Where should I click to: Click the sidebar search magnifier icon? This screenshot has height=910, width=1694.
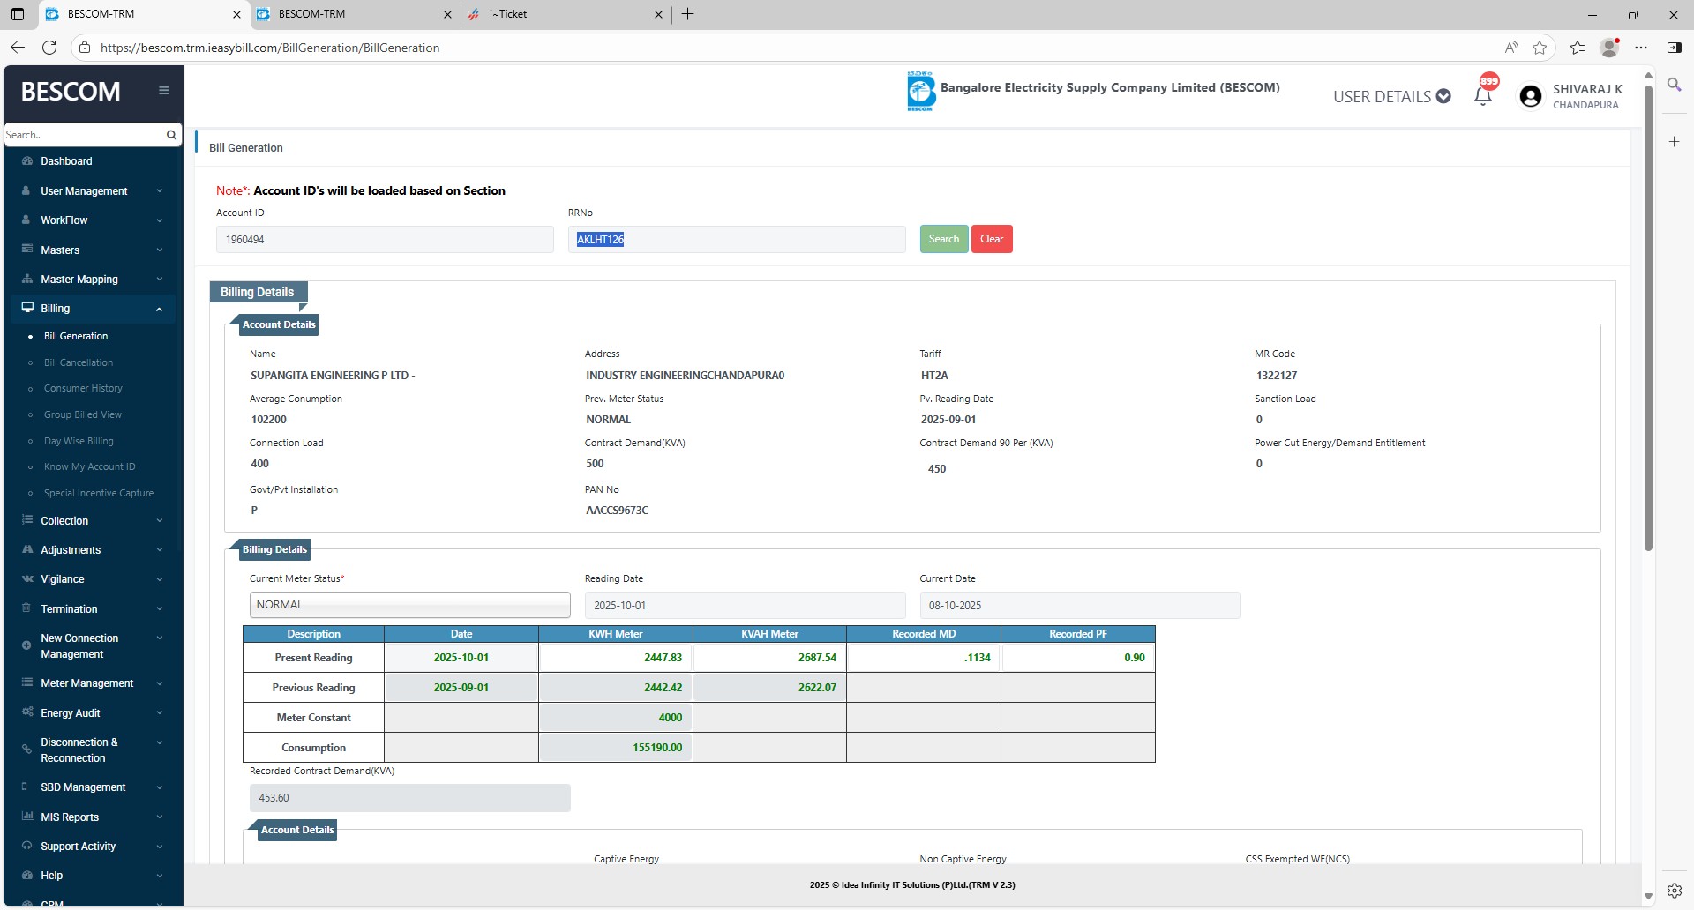click(171, 135)
